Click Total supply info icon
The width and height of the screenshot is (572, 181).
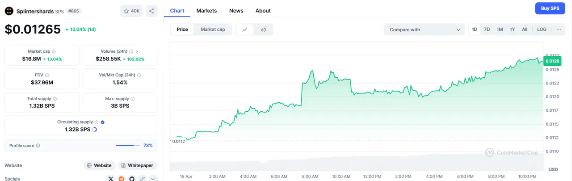tap(55, 99)
